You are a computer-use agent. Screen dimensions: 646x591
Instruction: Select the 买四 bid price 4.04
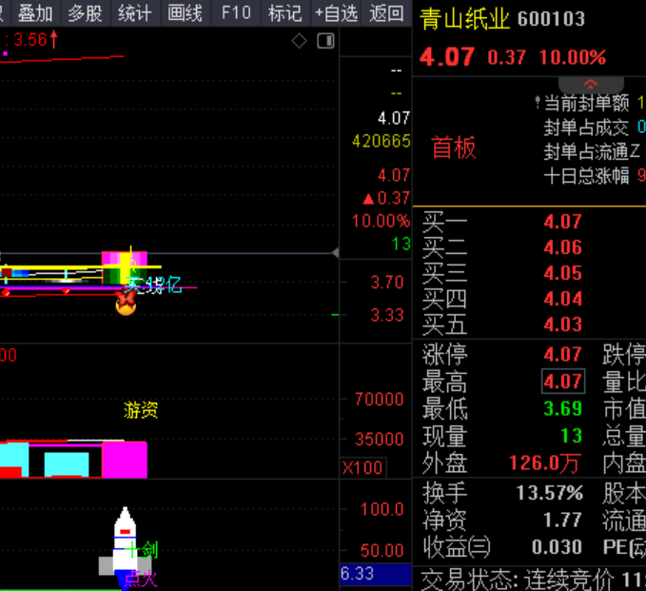click(x=563, y=299)
